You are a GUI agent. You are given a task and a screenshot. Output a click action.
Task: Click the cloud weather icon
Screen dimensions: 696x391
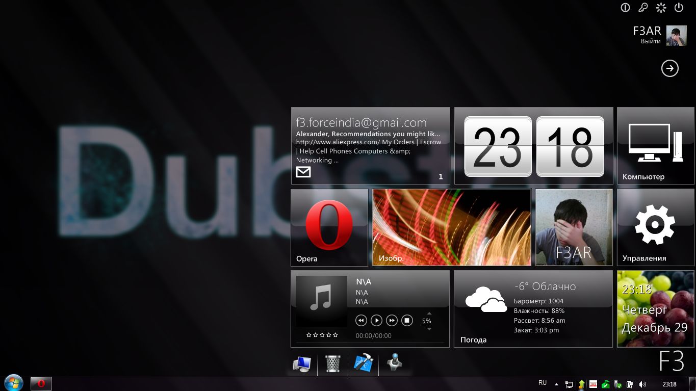tap(486, 299)
